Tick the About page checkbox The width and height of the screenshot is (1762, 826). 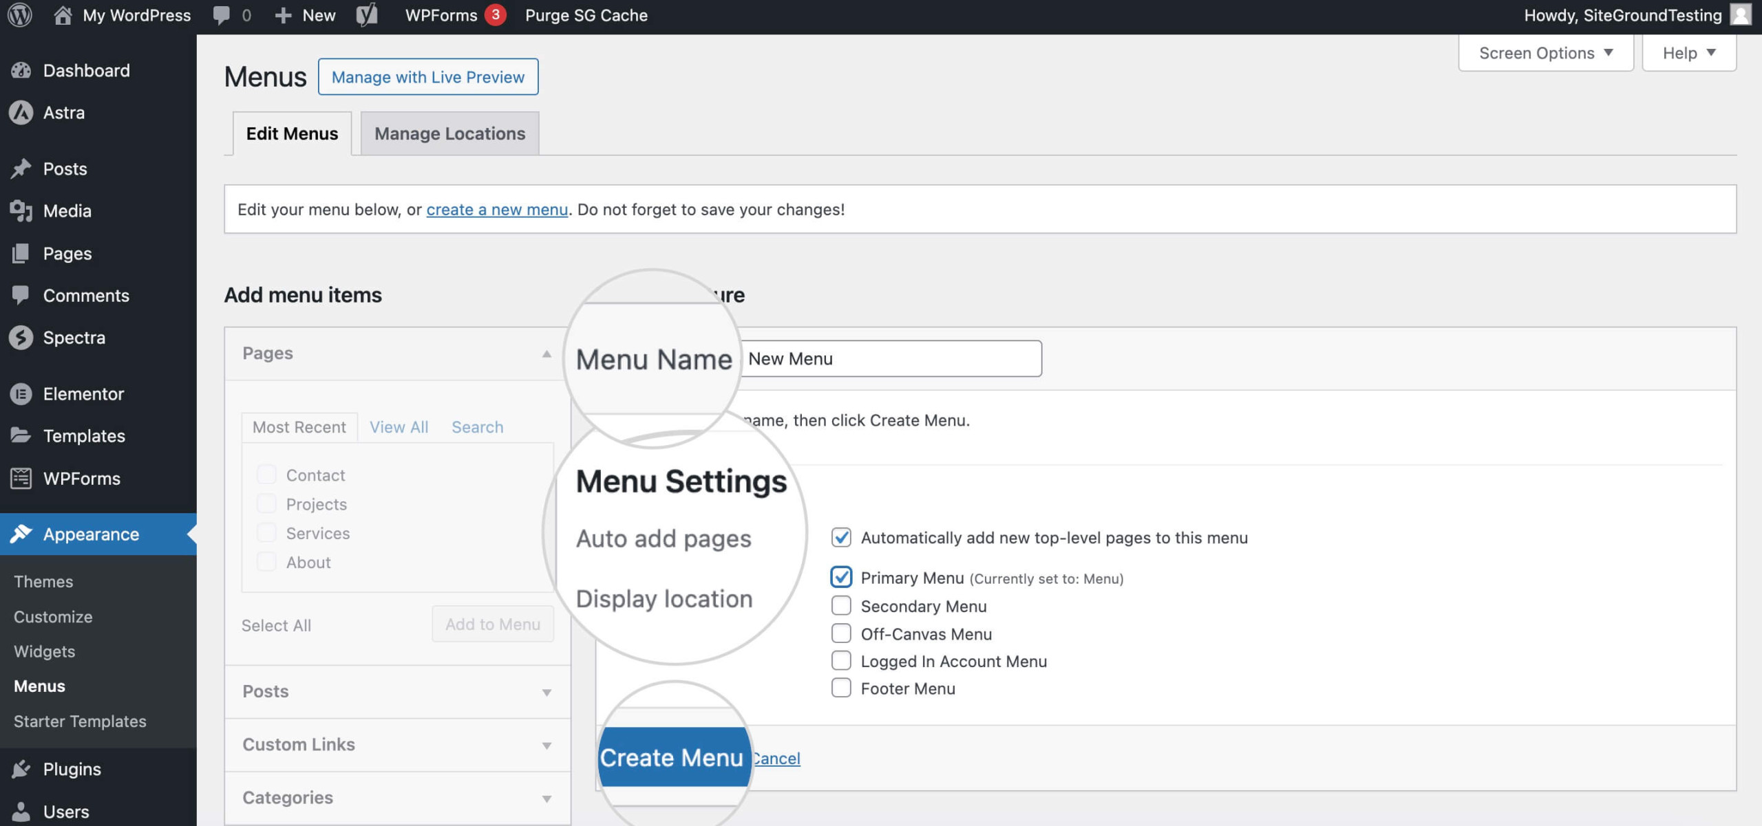pos(266,562)
